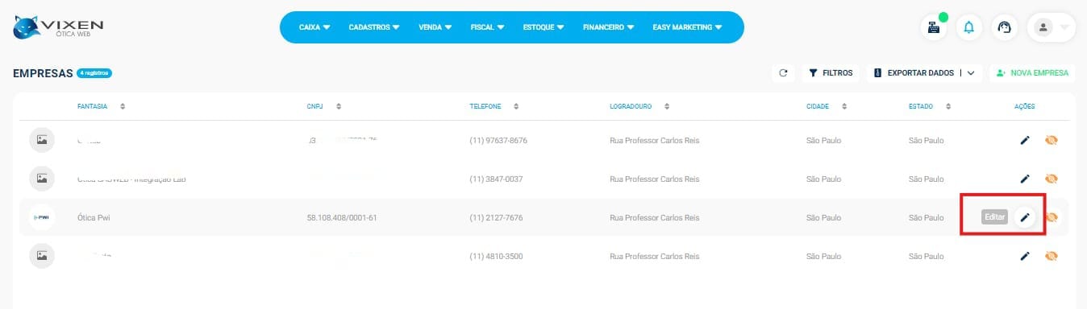Open the notifications bell
This screenshot has width=1087, height=309.
[969, 27]
